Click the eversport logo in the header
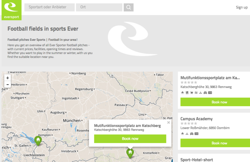 click(x=12, y=10)
